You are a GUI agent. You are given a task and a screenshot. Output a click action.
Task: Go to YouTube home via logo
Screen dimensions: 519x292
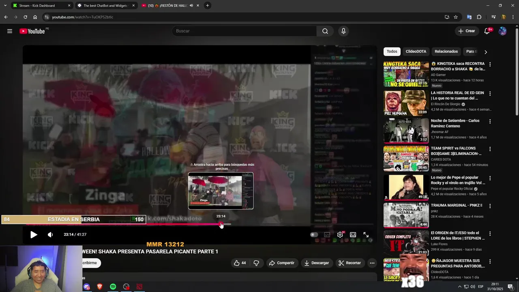click(x=32, y=31)
